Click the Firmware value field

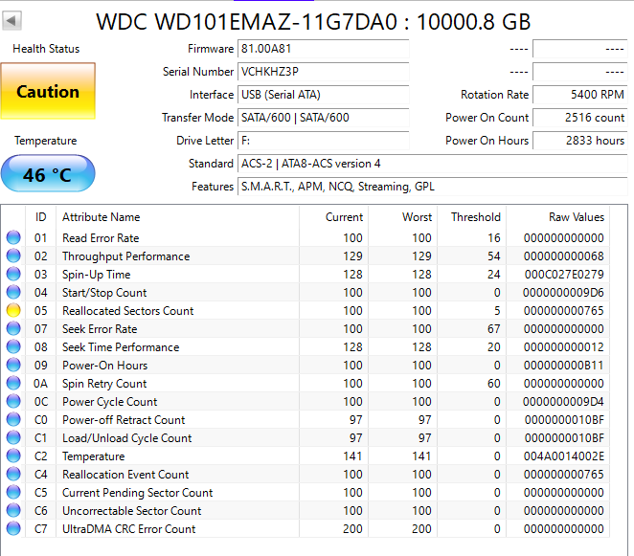coord(323,49)
